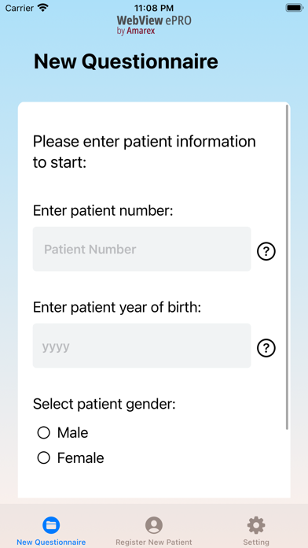Image resolution: width=308 pixels, height=548 pixels.
Task: Click the form's vertical scrollbar
Action: (287, 268)
